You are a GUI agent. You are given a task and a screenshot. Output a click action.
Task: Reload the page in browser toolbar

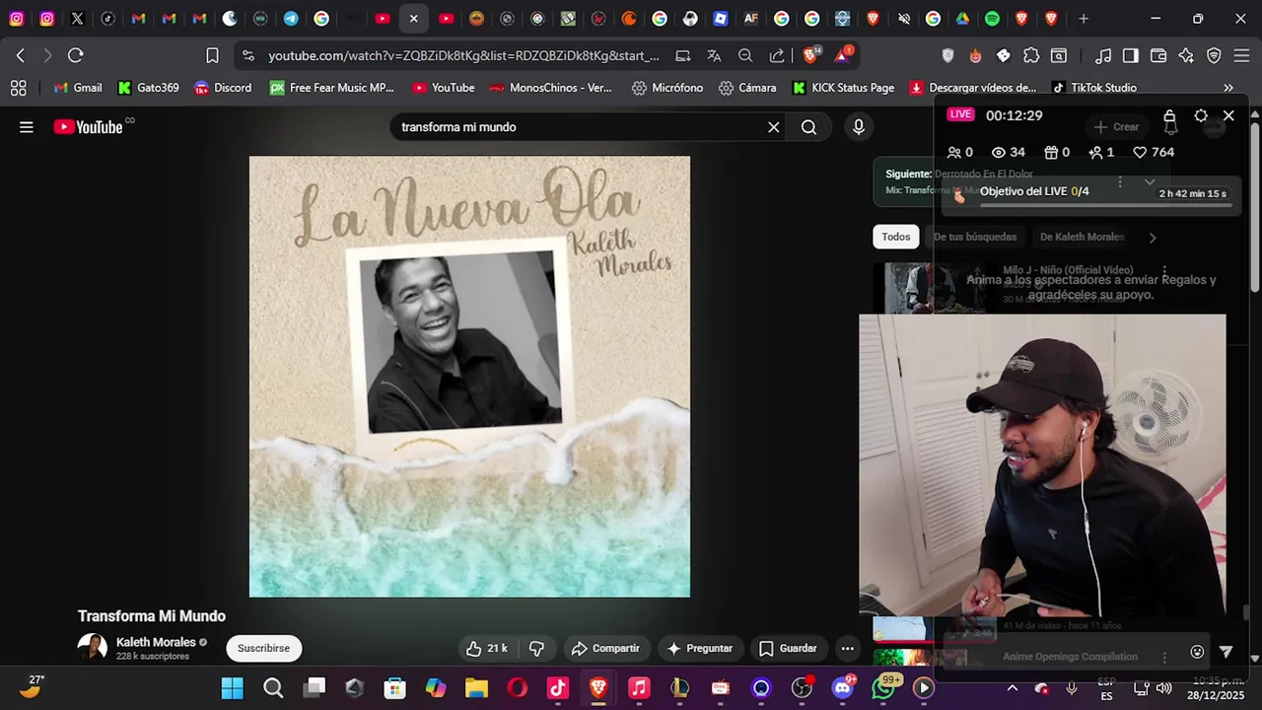(x=76, y=55)
